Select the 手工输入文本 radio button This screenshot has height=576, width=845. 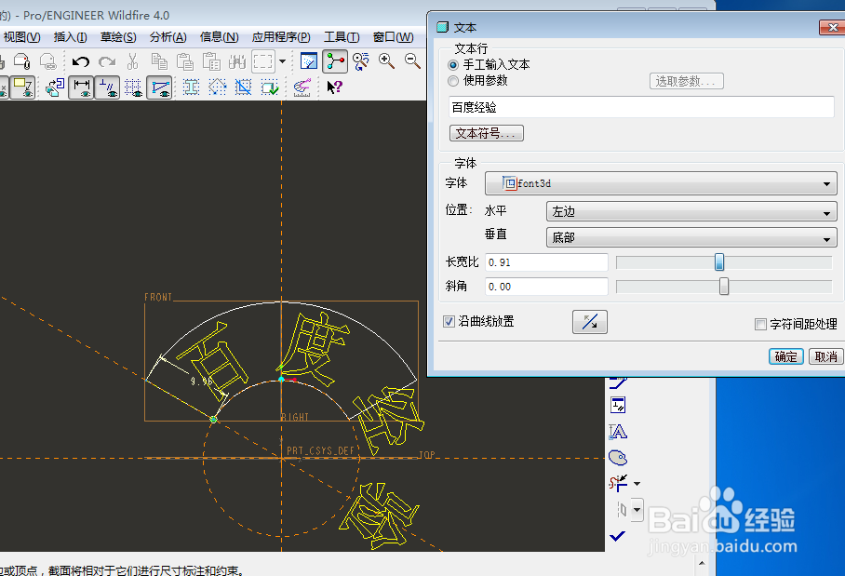coord(453,65)
